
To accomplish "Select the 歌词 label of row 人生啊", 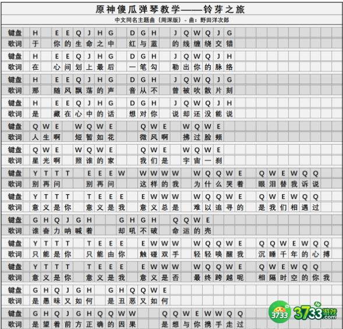I will tap(15, 137).
